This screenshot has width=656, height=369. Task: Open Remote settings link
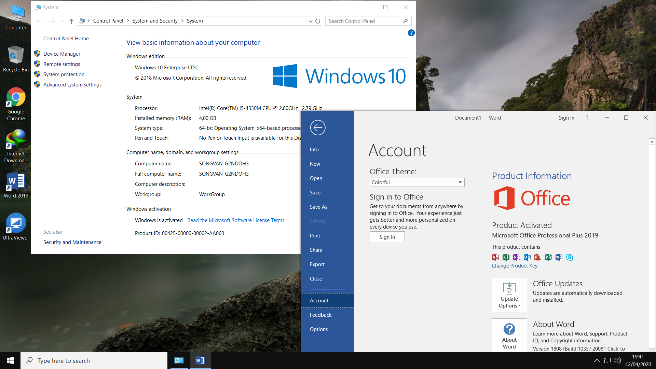tap(61, 64)
